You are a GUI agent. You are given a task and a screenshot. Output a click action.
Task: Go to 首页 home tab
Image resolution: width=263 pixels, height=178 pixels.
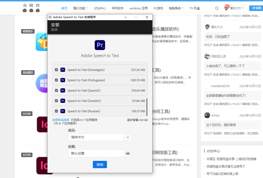(64, 8)
